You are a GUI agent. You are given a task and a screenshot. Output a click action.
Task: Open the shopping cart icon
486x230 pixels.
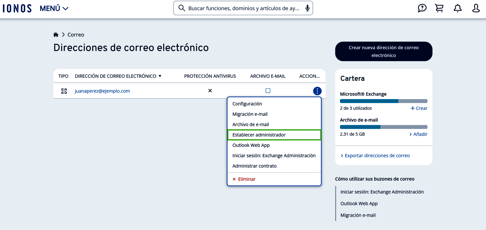coord(439,8)
